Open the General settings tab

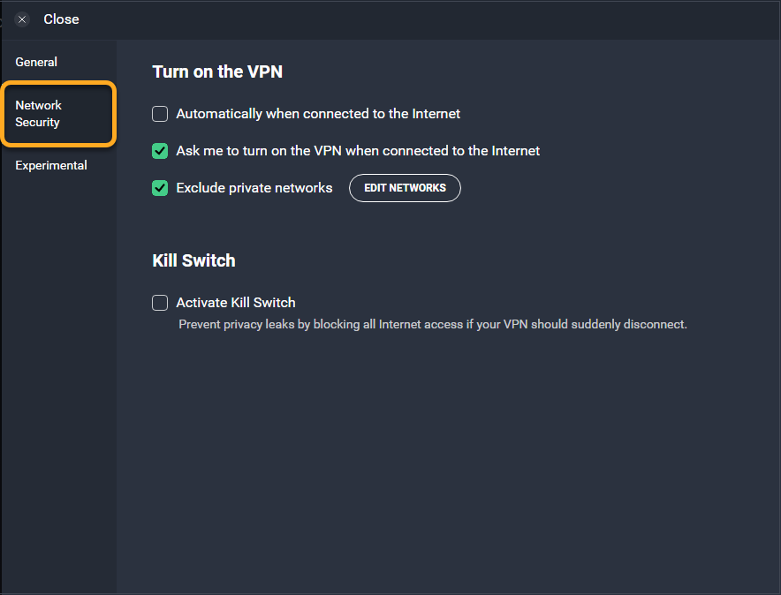(36, 62)
